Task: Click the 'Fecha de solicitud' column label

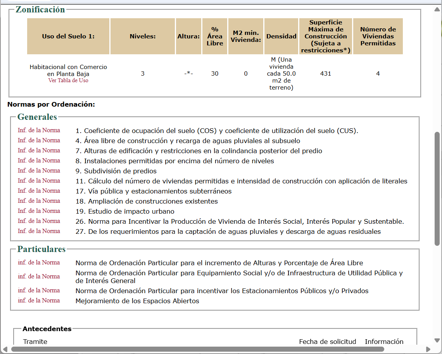Action: [328, 342]
